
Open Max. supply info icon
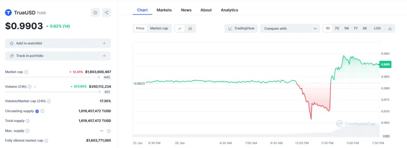coord(27,131)
